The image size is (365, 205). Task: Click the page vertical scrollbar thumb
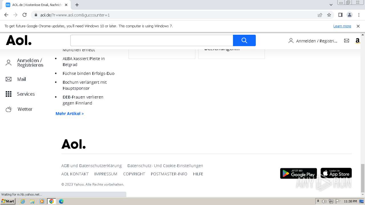pyautogui.click(x=362, y=178)
